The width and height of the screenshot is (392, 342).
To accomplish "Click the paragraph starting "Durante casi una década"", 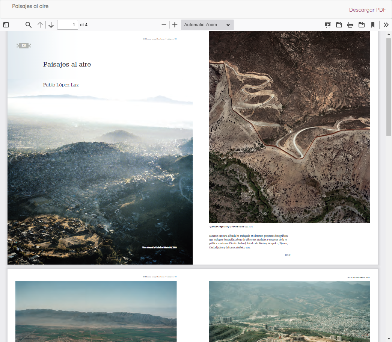I will point(248,241).
